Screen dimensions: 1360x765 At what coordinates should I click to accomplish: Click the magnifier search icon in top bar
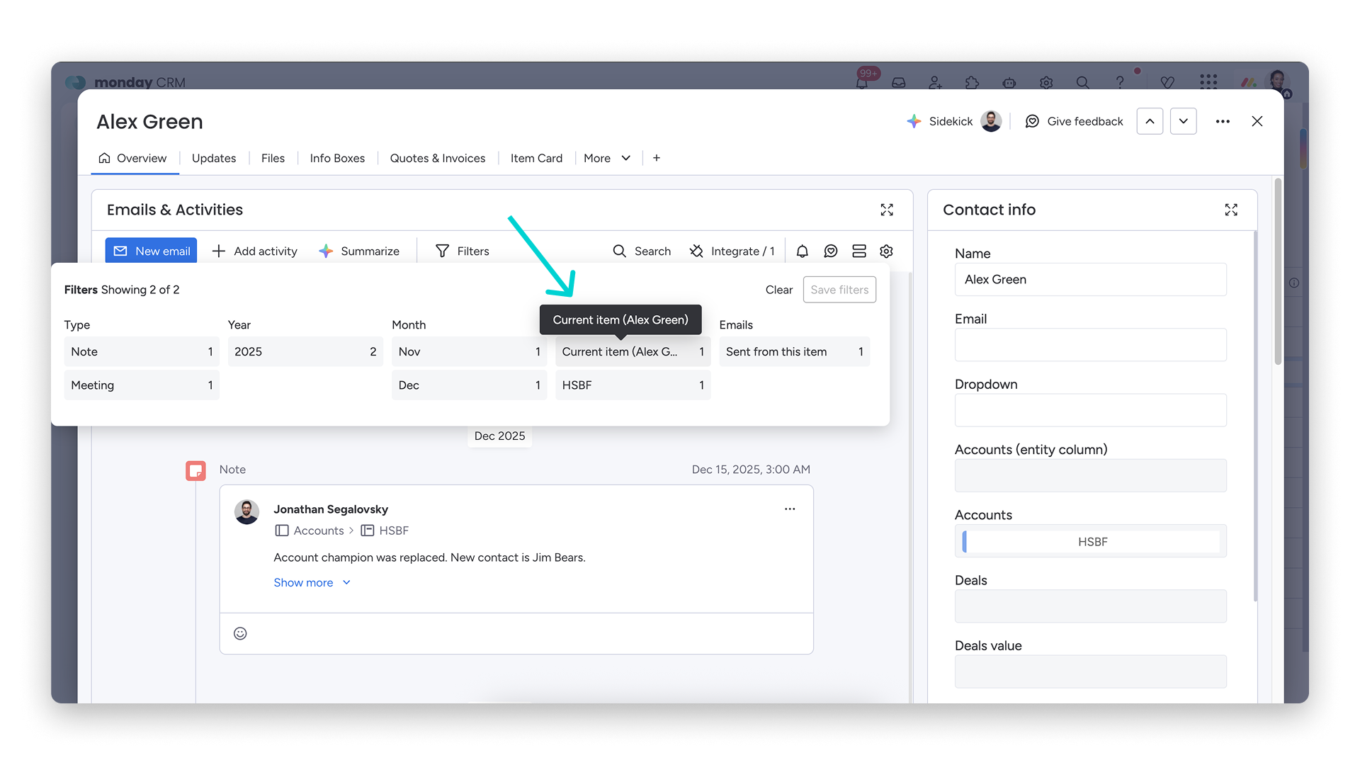click(1083, 83)
